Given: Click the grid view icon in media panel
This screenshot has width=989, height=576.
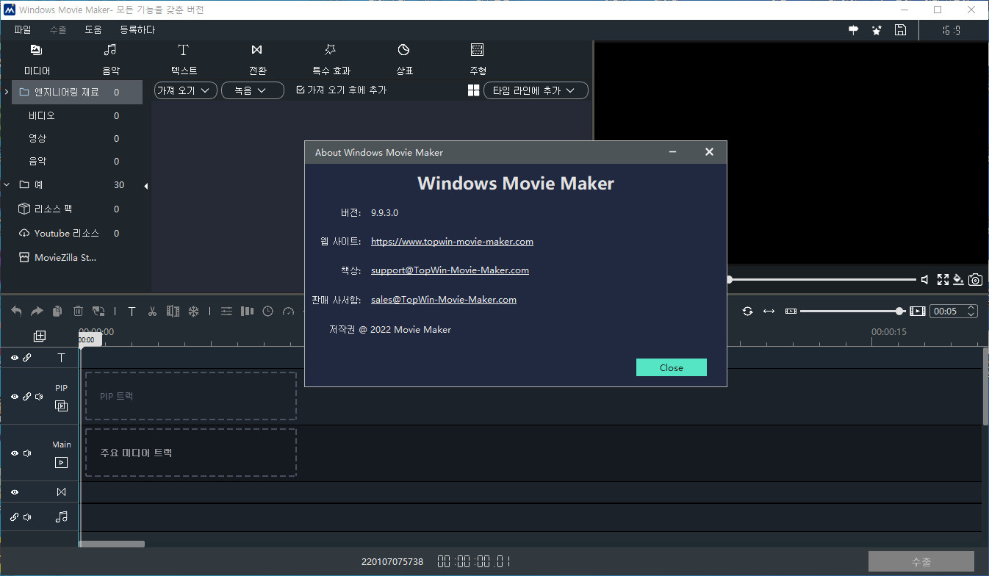Looking at the screenshot, I should point(473,90).
